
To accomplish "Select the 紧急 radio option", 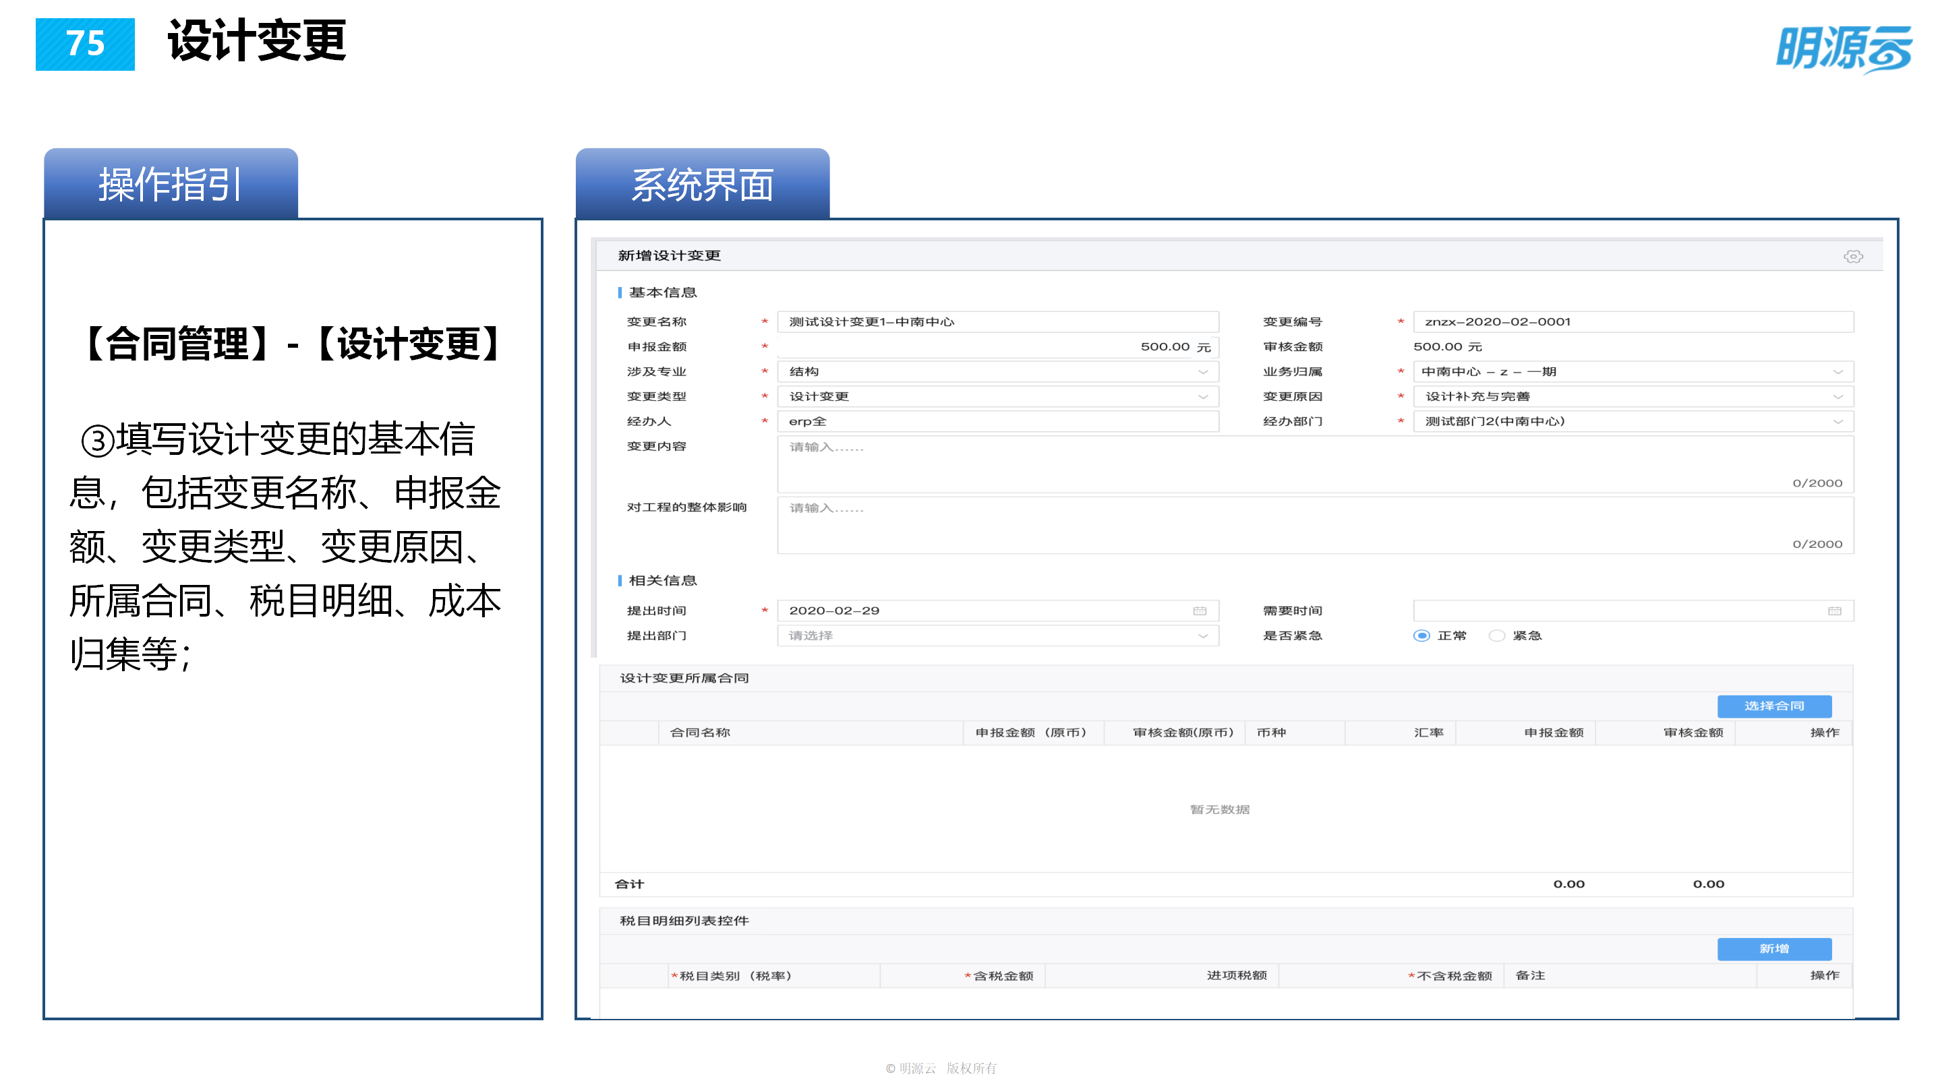I will [x=1496, y=635].
